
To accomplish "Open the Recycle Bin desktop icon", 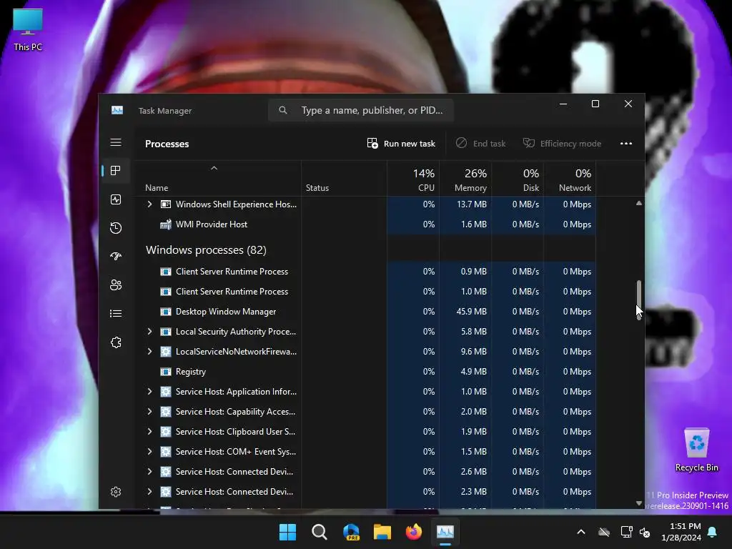I will pos(696,450).
